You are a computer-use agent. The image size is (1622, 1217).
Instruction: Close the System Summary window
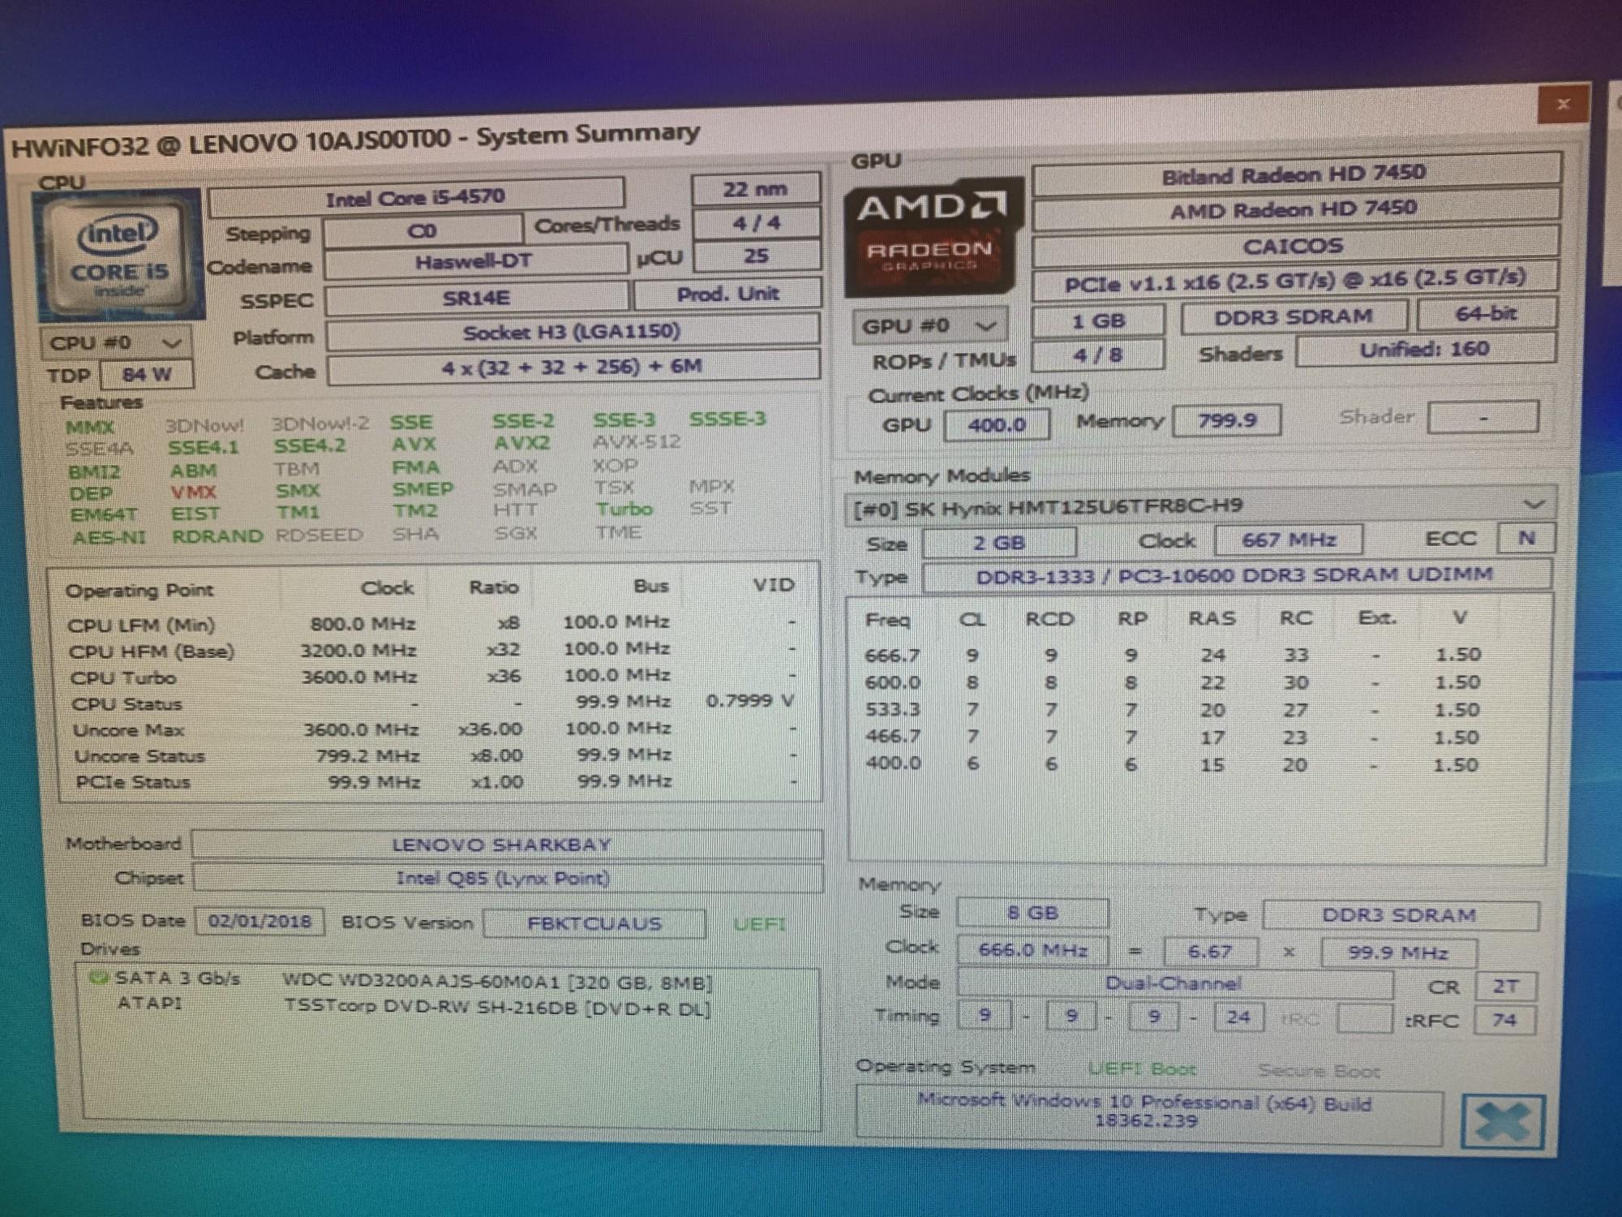coord(1563,103)
